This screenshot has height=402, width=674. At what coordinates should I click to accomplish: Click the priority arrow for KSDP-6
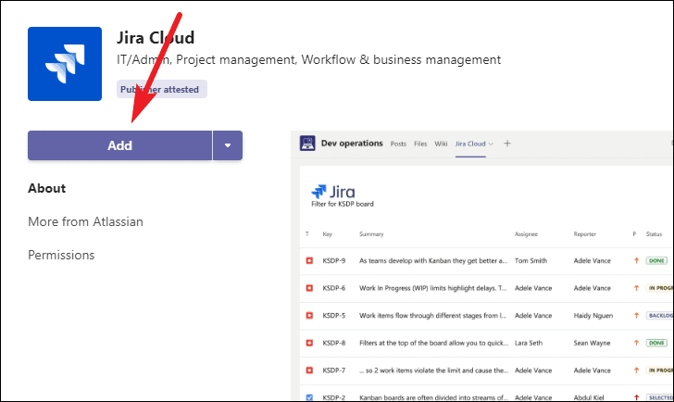pyautogui.click(x=636, y=288)
